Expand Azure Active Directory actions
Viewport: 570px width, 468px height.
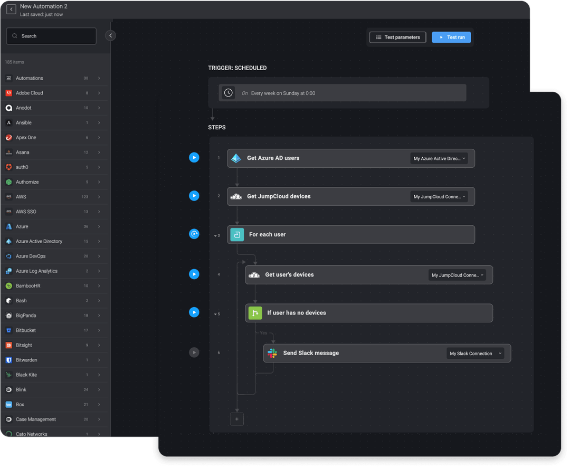(99, 241)
